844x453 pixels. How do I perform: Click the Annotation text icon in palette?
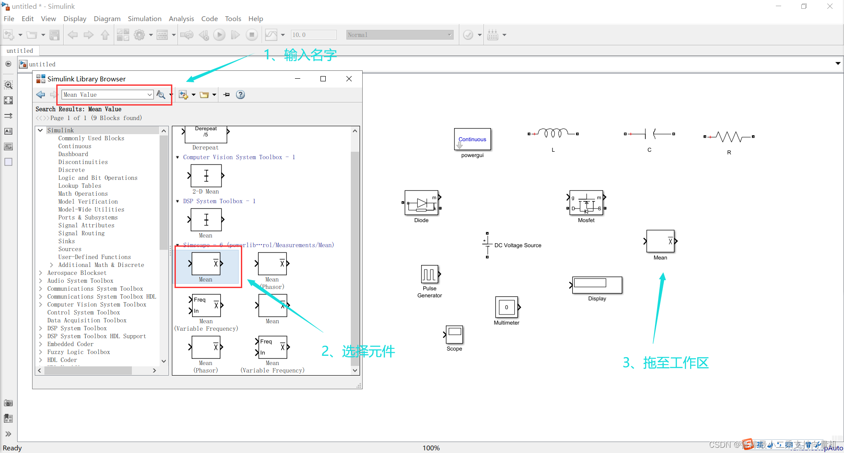tap(8, 131)
